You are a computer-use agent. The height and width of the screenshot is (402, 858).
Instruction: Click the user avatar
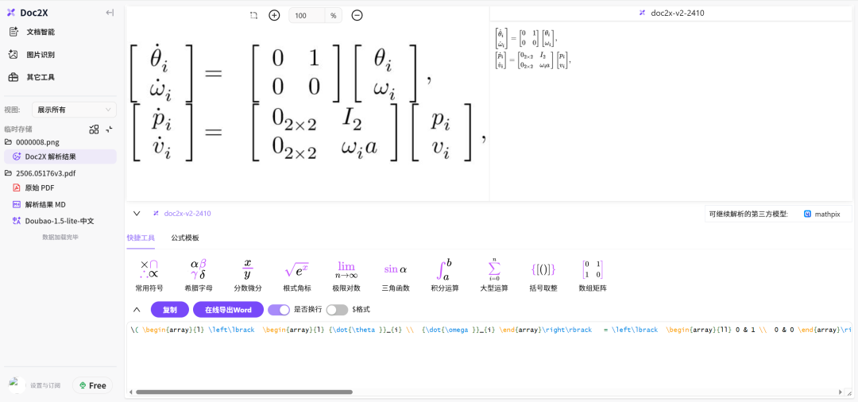[17, 385]
